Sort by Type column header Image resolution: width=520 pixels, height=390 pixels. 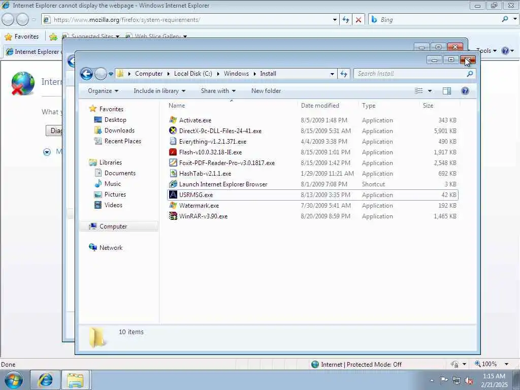369,106
